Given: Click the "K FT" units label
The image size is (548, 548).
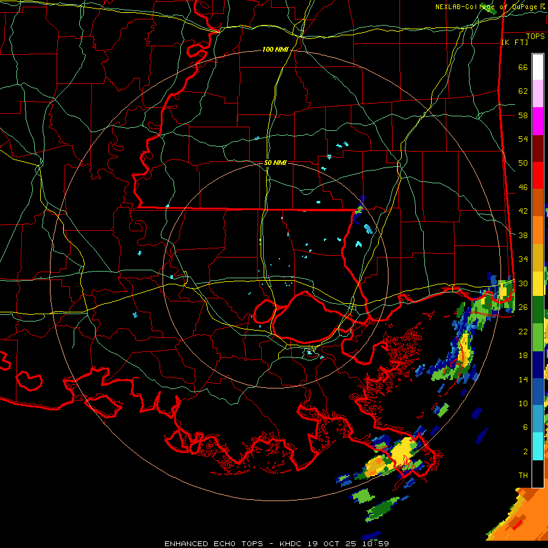Looking at the screenshot, I should (515, 42).
